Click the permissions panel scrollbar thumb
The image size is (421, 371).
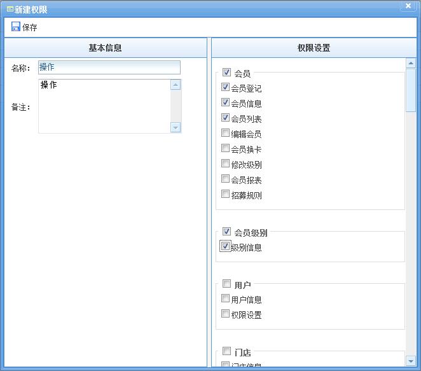[411, 89]
